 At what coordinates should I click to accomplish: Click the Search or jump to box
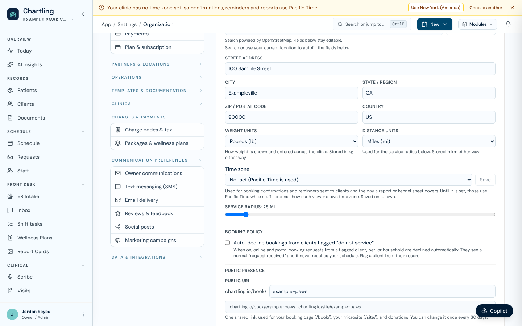coord(372,24)
